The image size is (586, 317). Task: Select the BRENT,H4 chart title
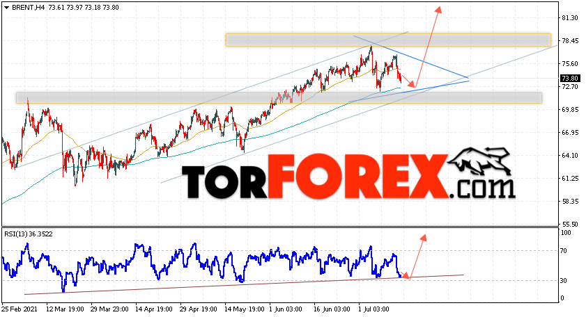point(29,8)
